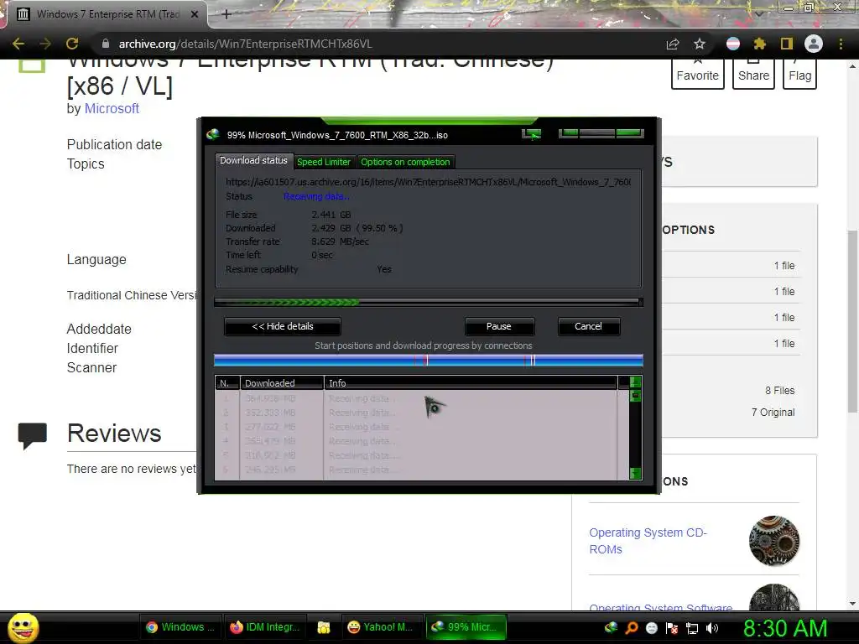Image resolution: width=859 pixels, height=644 pixels.
Task: Click the Share button on page
Action: (x=753, y=74)
